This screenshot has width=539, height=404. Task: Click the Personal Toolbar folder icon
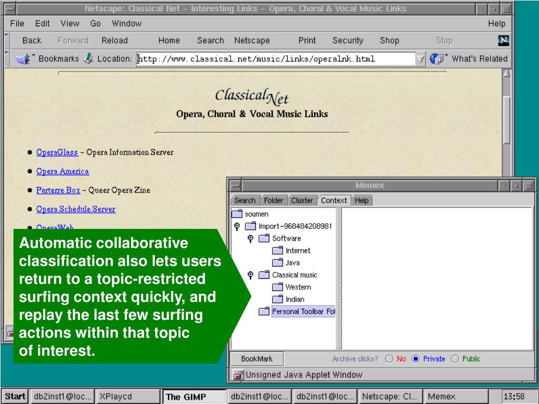264,311
